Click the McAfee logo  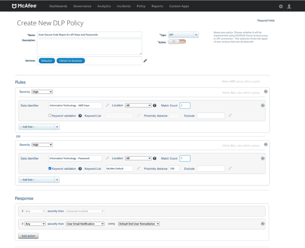(x=24, y=6)
